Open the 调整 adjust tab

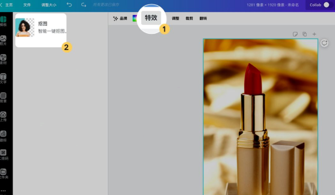(x=175, y=18)
